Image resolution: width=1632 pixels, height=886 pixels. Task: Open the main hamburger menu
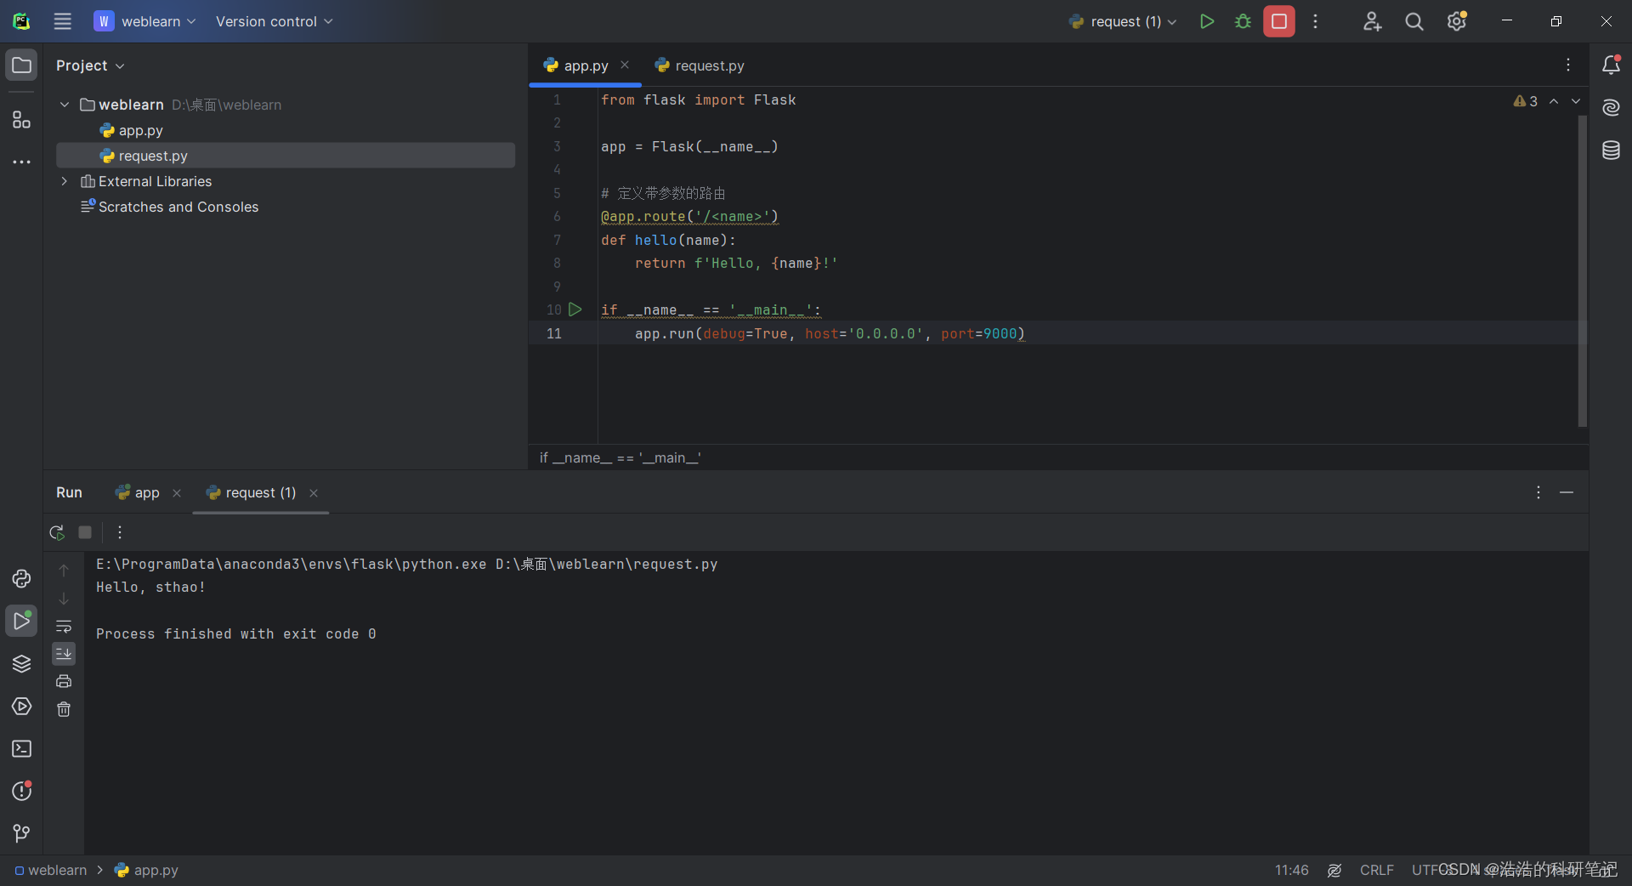[x=62, y=21]
